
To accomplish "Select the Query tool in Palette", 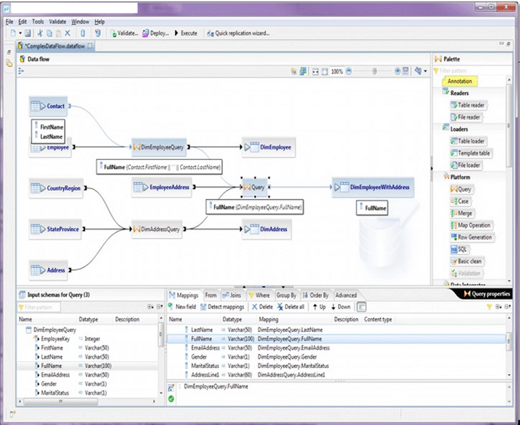I will [461, 189].
